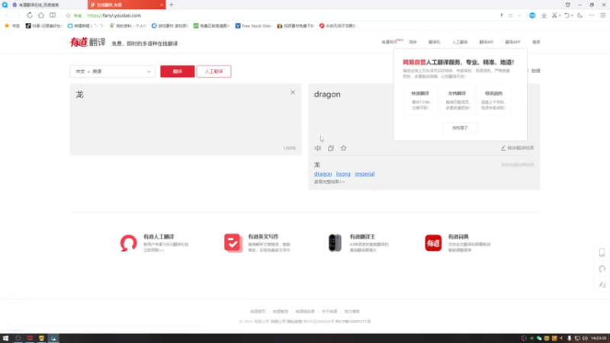610x343 pixels.
Task: Click the outlined 人工翻译 button
Action: point(214,72)
